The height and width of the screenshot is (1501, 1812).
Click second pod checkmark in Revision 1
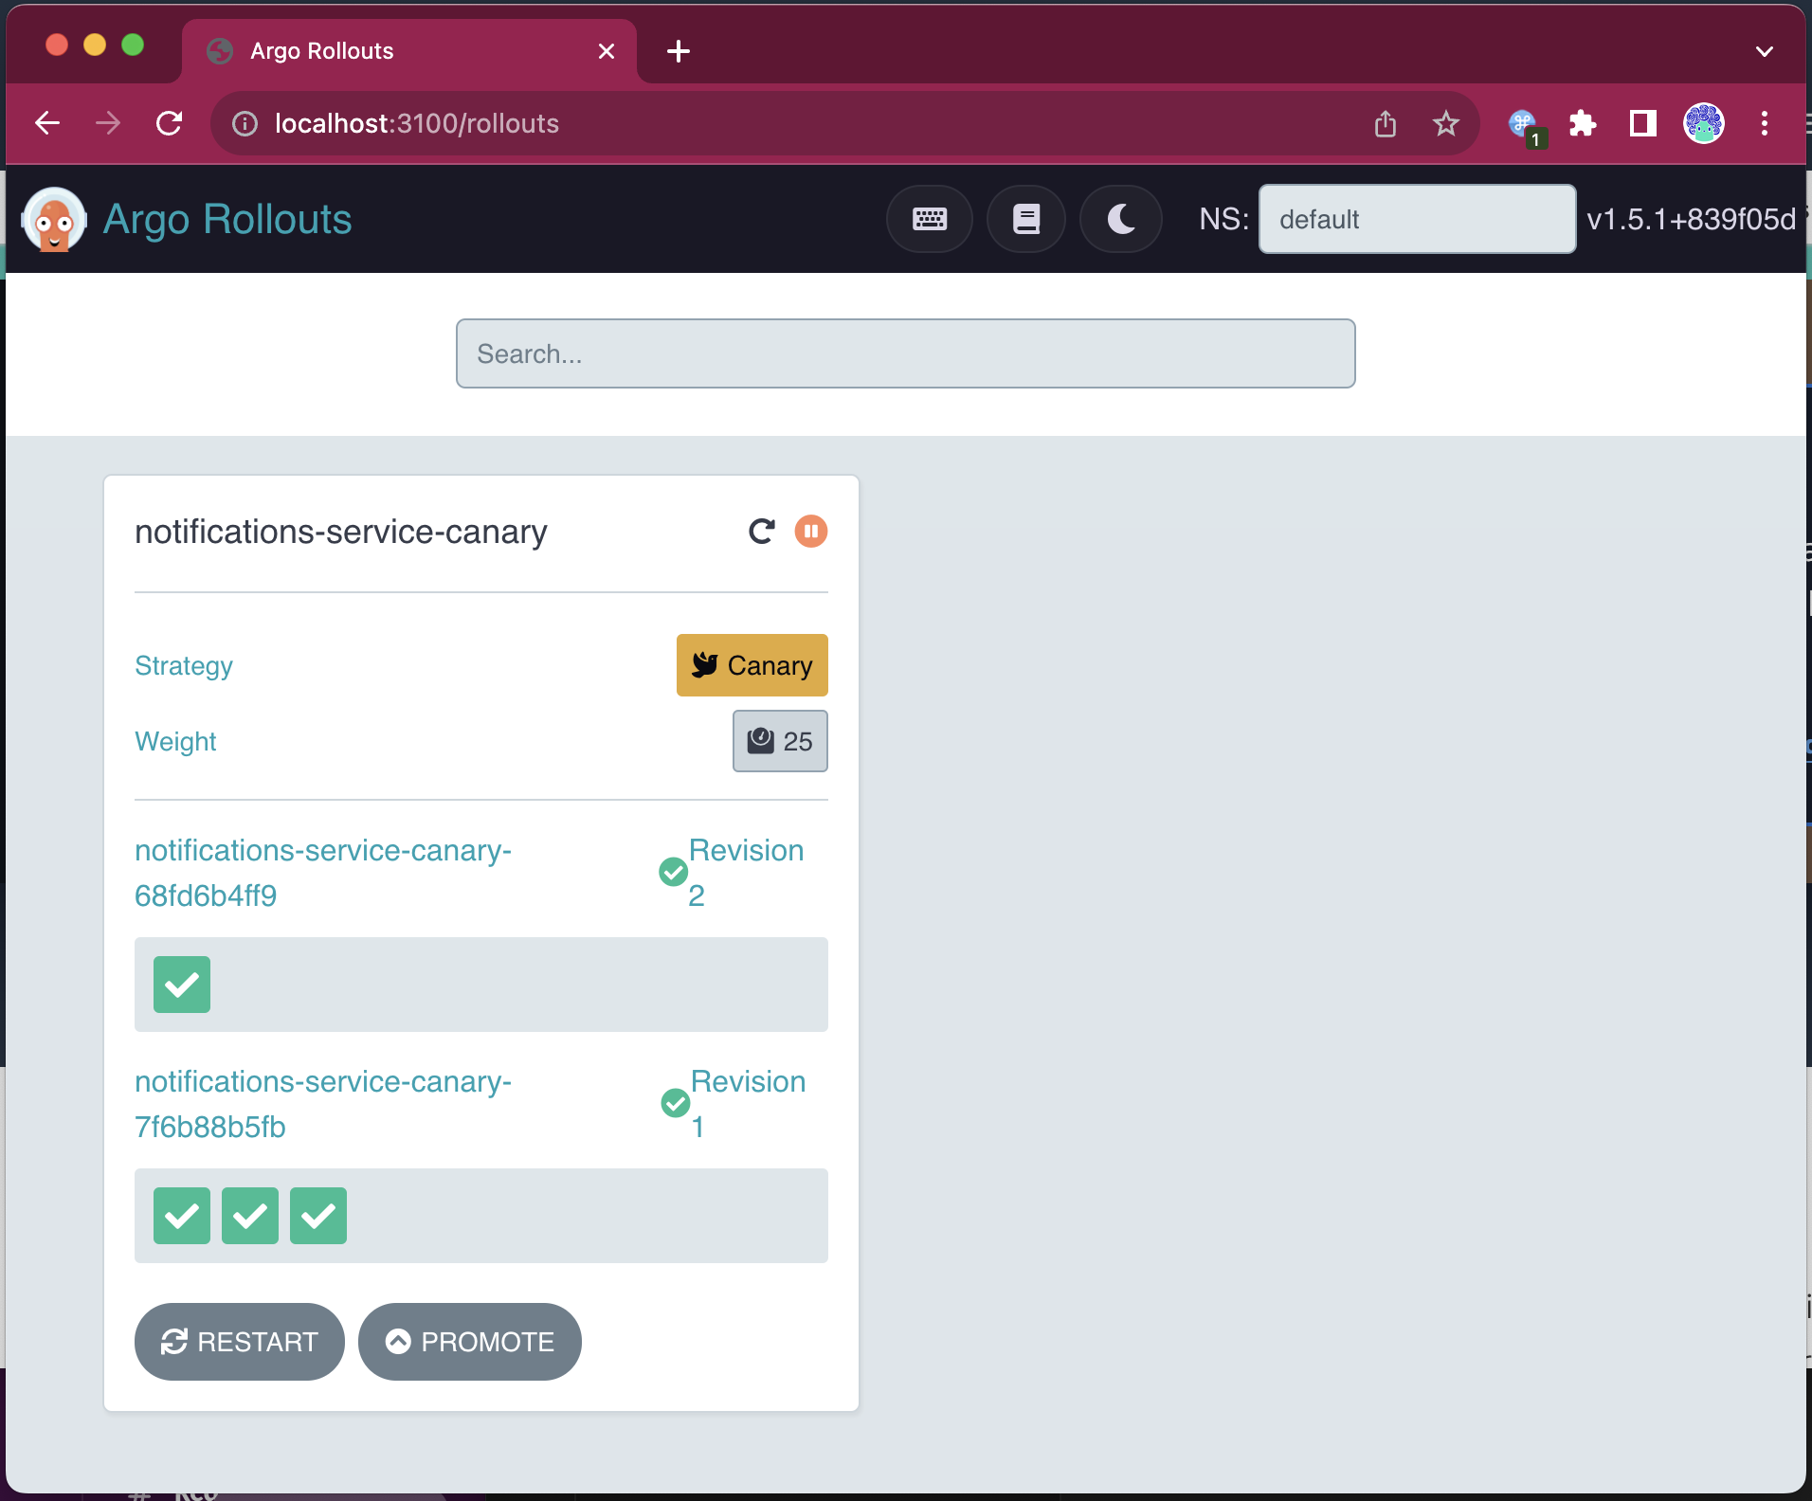point(250,1216)
